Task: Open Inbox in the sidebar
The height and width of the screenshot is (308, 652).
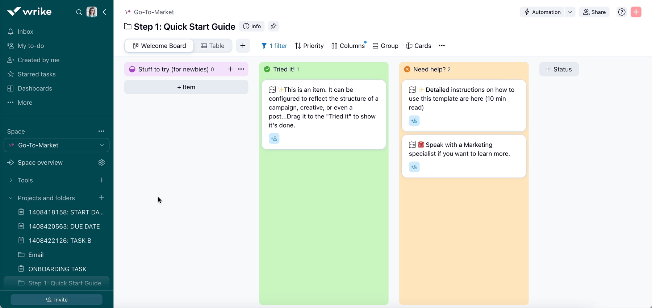Action: coord(25,32)
